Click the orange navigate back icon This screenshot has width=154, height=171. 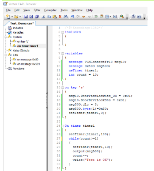(84, 17)
